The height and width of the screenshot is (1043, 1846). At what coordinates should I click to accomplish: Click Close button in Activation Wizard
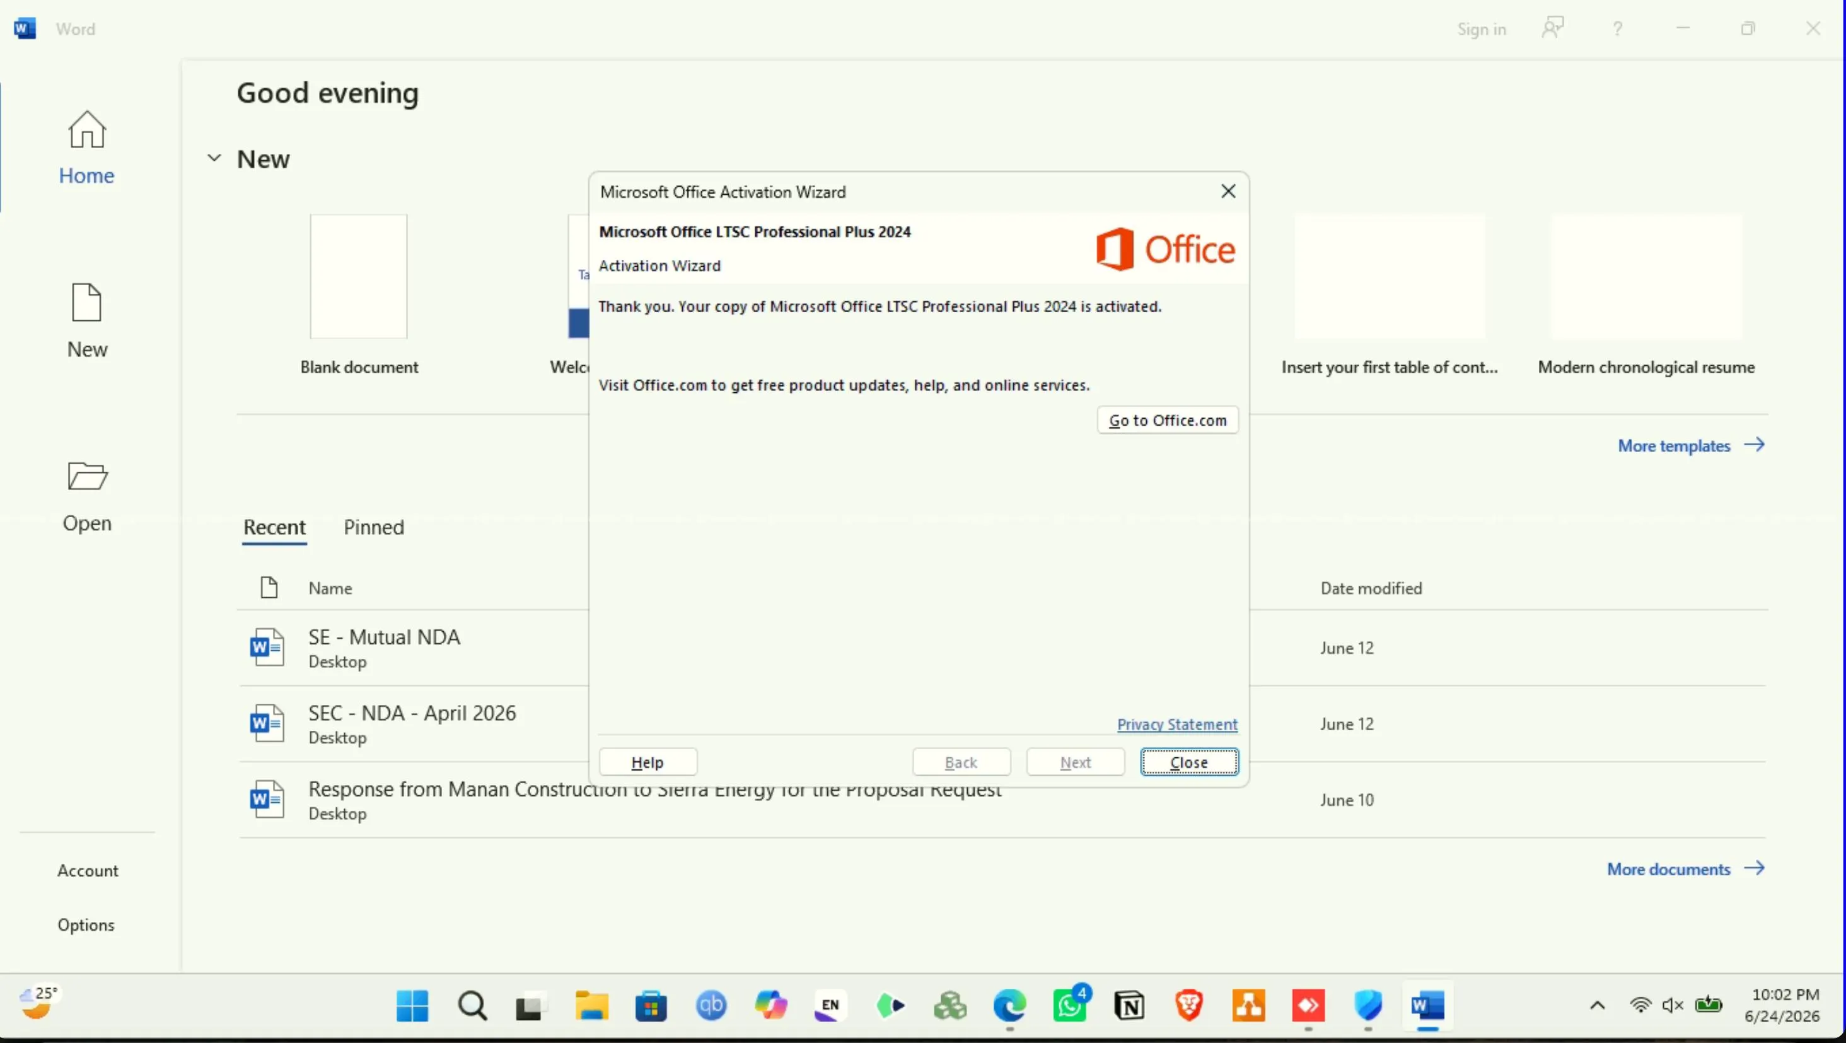[x=1189, y=762]
